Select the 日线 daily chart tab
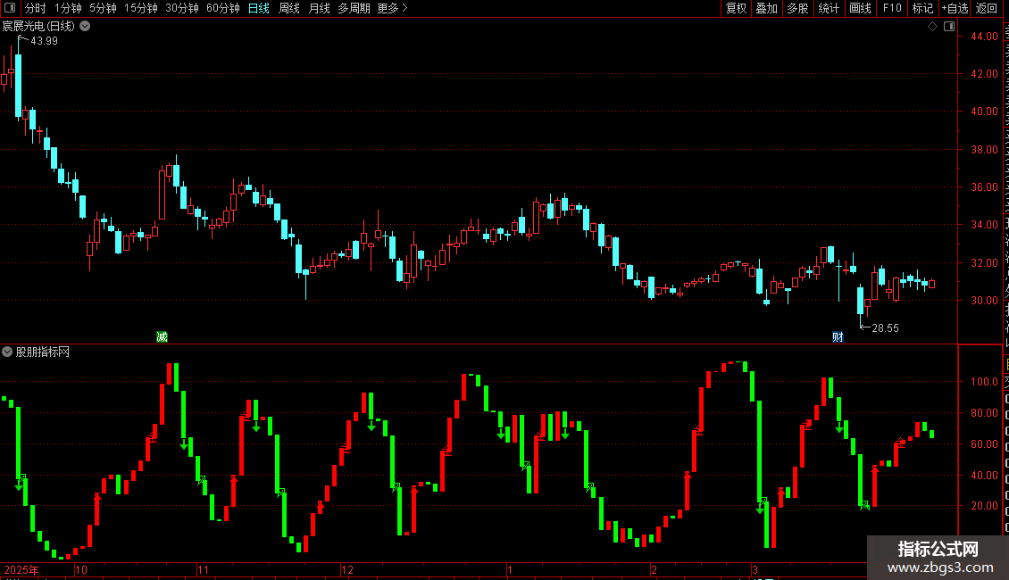The width and height of the screenshot is (1009, 580). (259, 8)
